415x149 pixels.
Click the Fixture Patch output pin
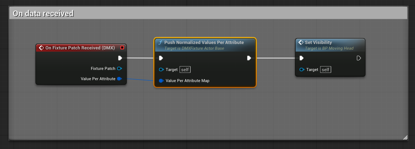coord(119,69)
